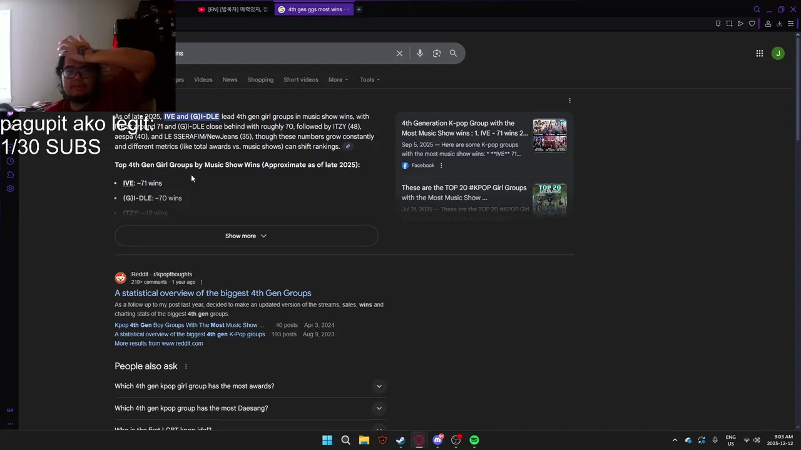Switch to the Shopping search tab
The height and width of the screenshot is (450, 801).
point(260,79)
